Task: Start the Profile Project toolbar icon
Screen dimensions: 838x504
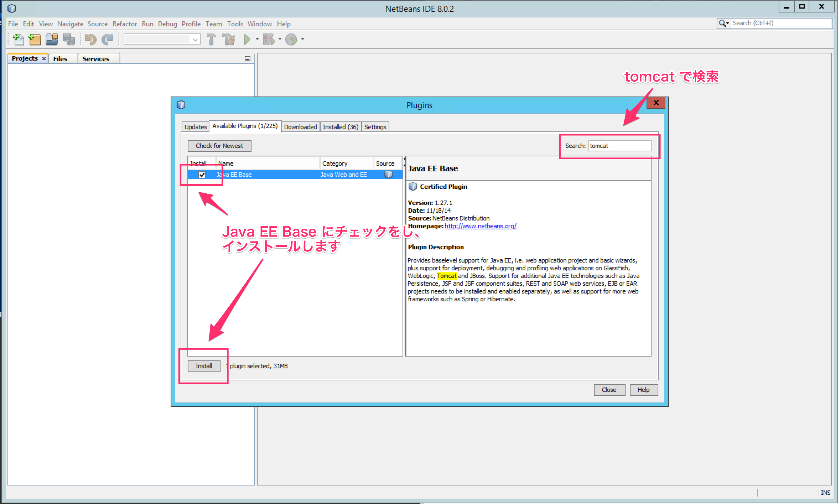Action: tap(291, 39)
